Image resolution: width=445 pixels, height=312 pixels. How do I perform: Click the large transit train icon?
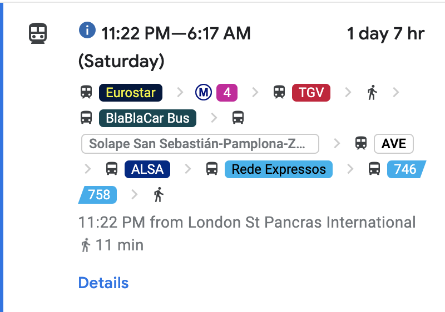pyautogui.click(x=38, y=33)
